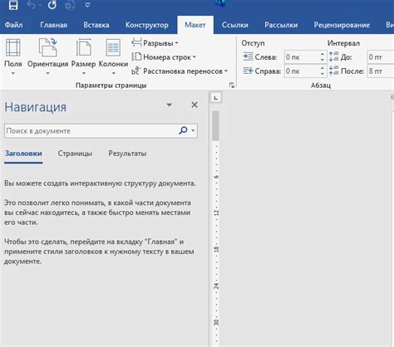
Task: Decrease the Справа indent with down spinner
Action: click(322, 74)
